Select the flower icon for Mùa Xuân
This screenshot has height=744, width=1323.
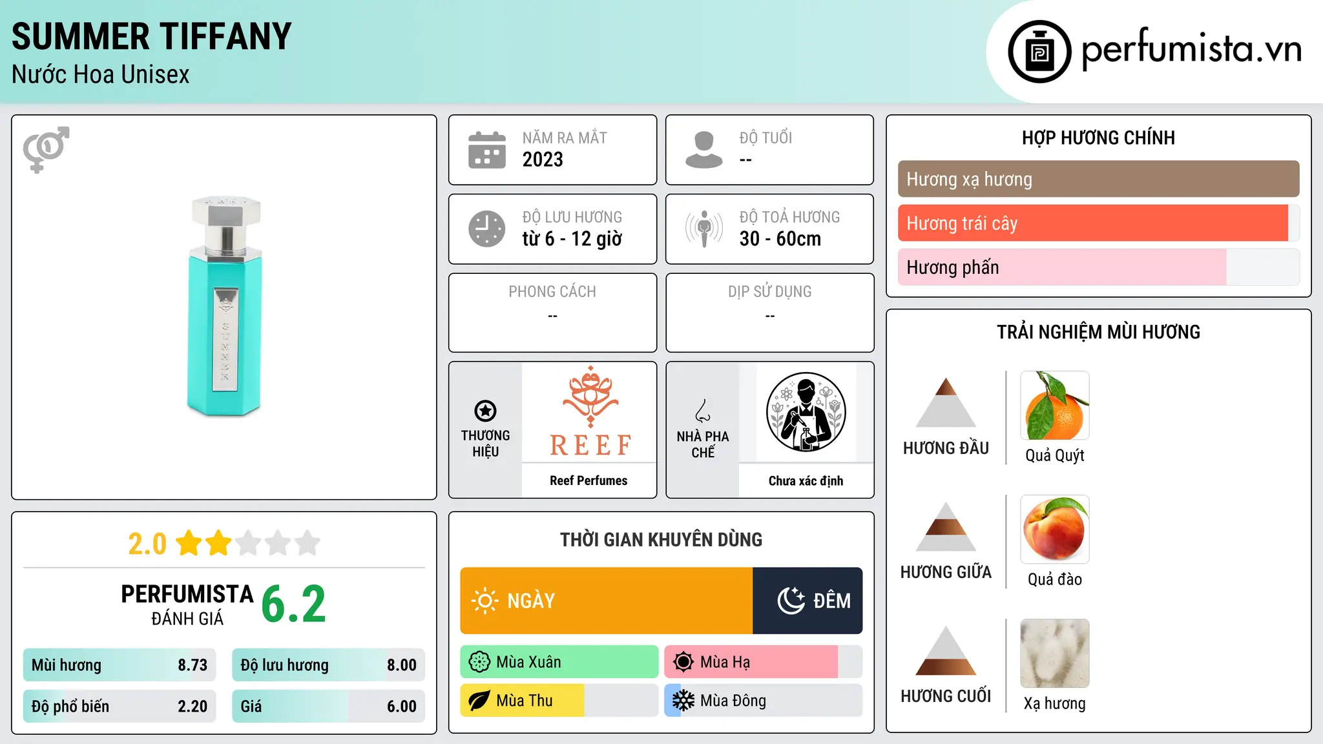(479, 662)
